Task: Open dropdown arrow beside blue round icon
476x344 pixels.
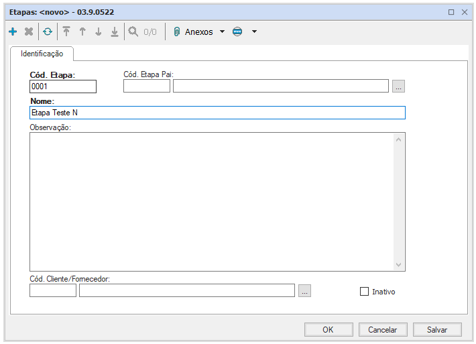Action: click(254, 32)
